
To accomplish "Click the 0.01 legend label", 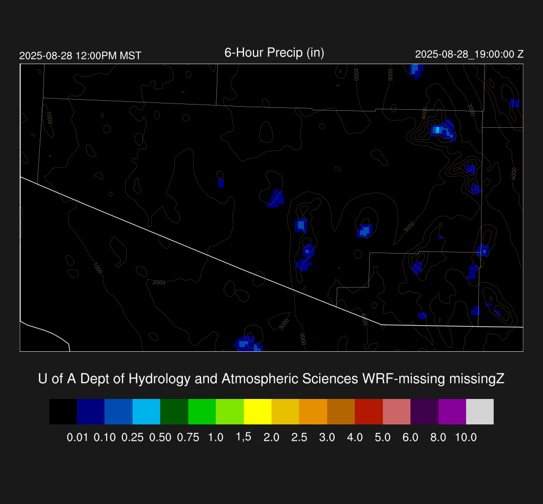I will (77, 438).
